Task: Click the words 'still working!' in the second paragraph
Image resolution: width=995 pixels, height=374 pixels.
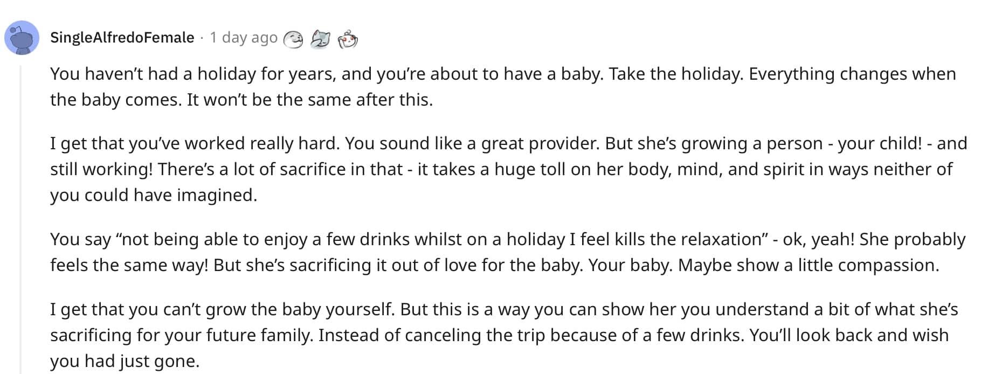Action: [x=102, y=169]
